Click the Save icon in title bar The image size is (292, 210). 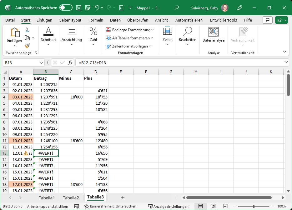click(79, 8)
